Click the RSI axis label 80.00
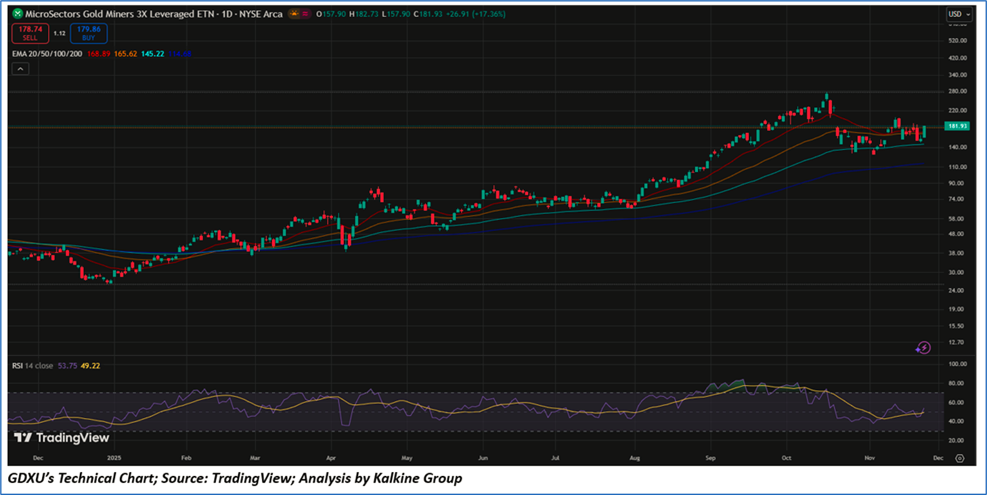The height and width of the screenshot is (495, 987). [x=955, y=383]
